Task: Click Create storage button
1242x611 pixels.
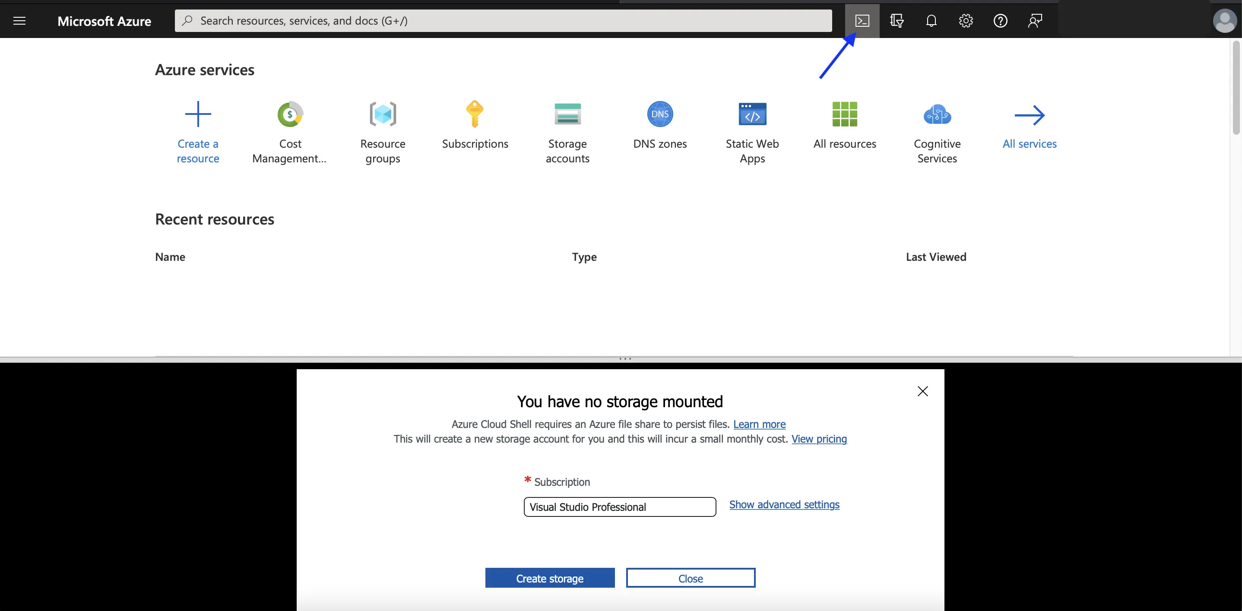Action: click(550, 578)
